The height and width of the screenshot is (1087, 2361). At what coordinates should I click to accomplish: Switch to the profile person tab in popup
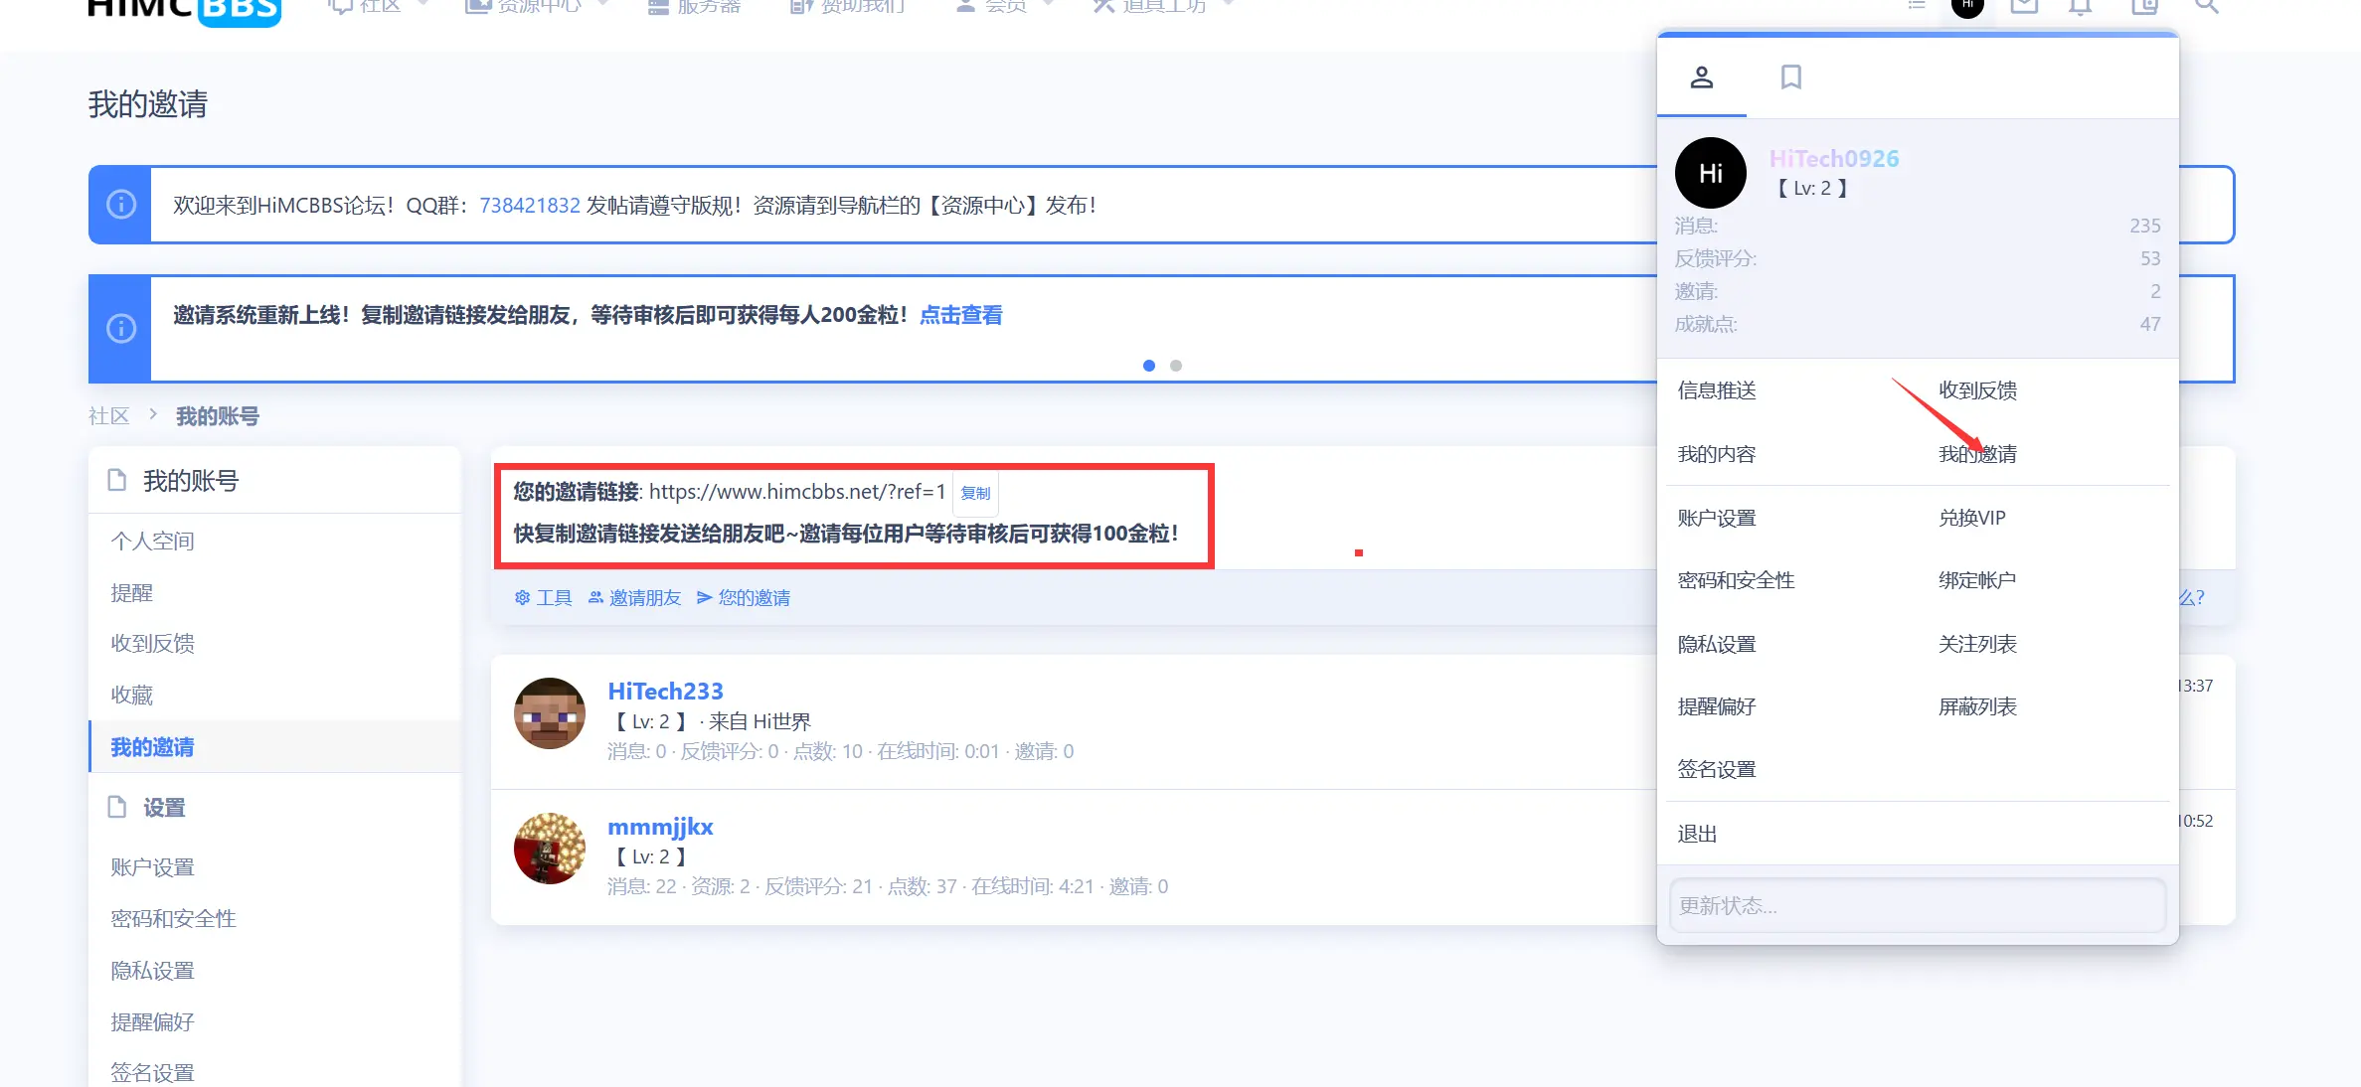coord(1701,77)
